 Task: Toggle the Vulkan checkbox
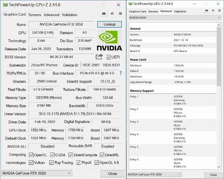pos(31,162)
